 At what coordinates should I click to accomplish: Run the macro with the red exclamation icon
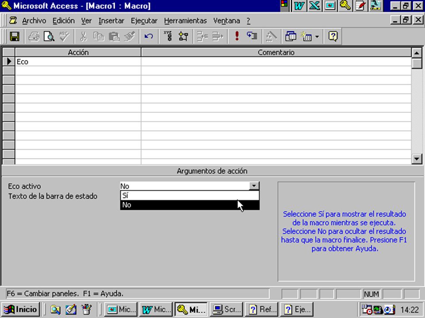point(237,36)
